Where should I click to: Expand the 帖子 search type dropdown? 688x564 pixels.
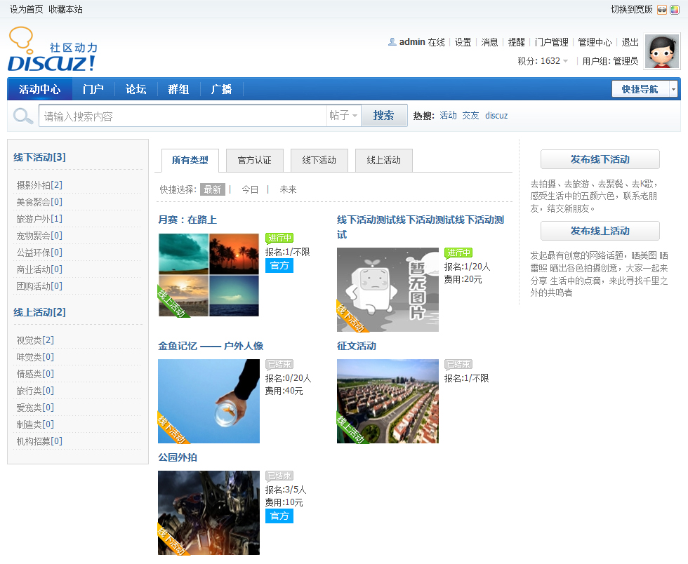(344, 116)
